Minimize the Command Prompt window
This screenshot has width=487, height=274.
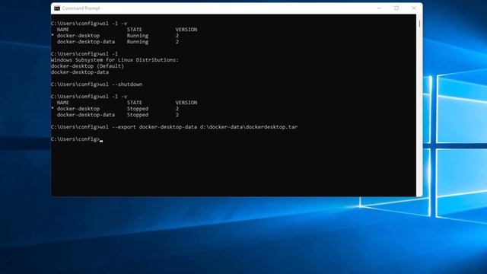(379, 8)
